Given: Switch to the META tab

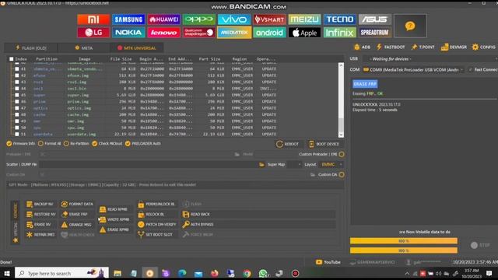Looking at the screenshot, I should pyautogui.click(x=84, y=48).
